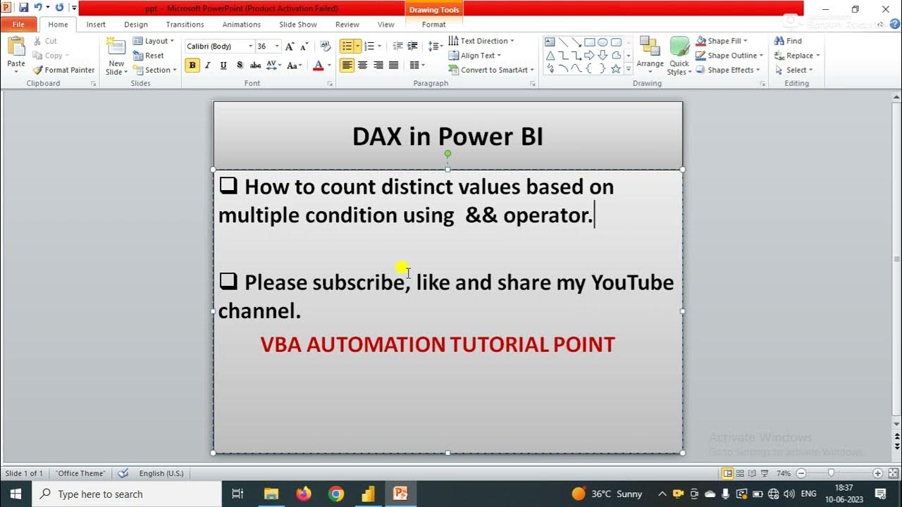Open the Shape Fill dropdown
Screen dimensions: 902x507
[x=722, y=41]
